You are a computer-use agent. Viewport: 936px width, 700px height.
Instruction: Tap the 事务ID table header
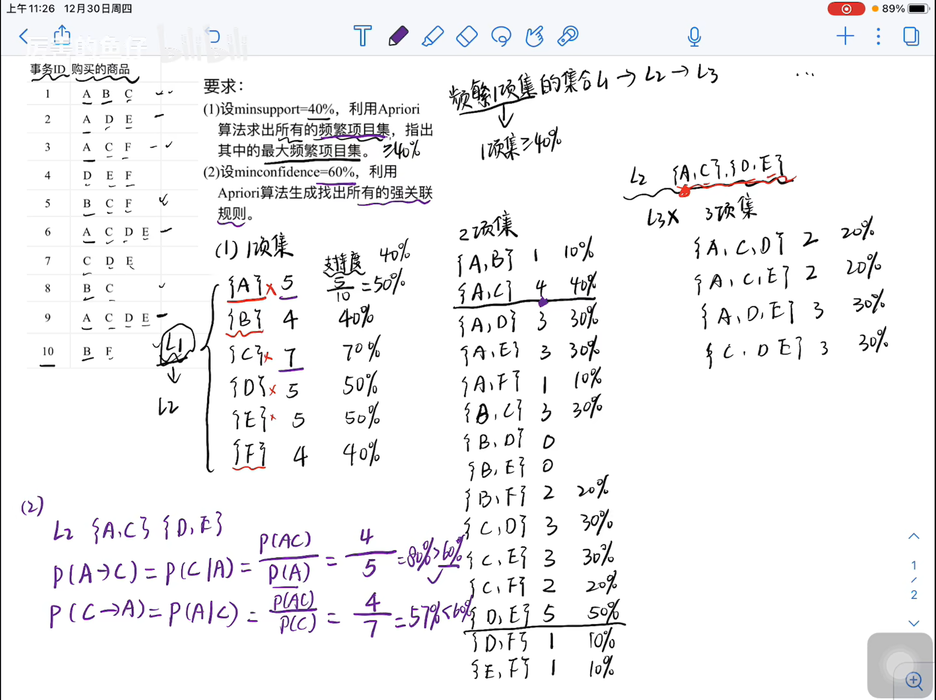pos(48,69)
